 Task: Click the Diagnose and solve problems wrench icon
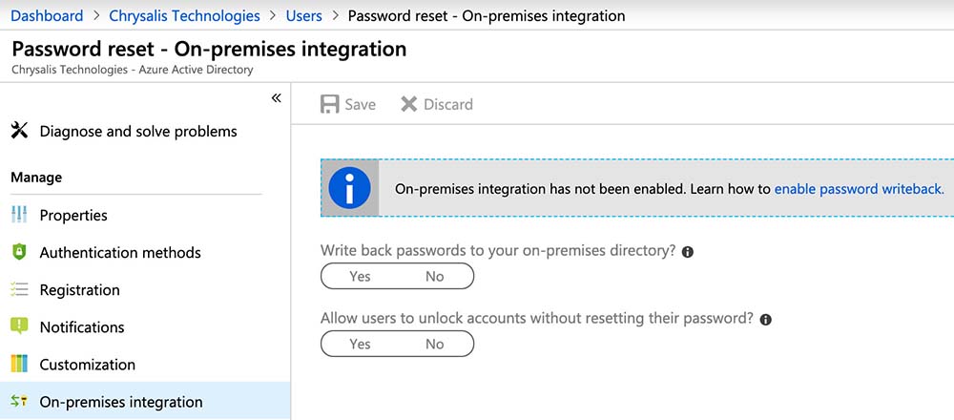pos(19,131)
